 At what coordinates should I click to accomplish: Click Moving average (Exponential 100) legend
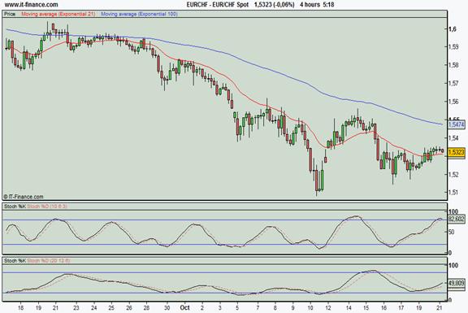140,14
